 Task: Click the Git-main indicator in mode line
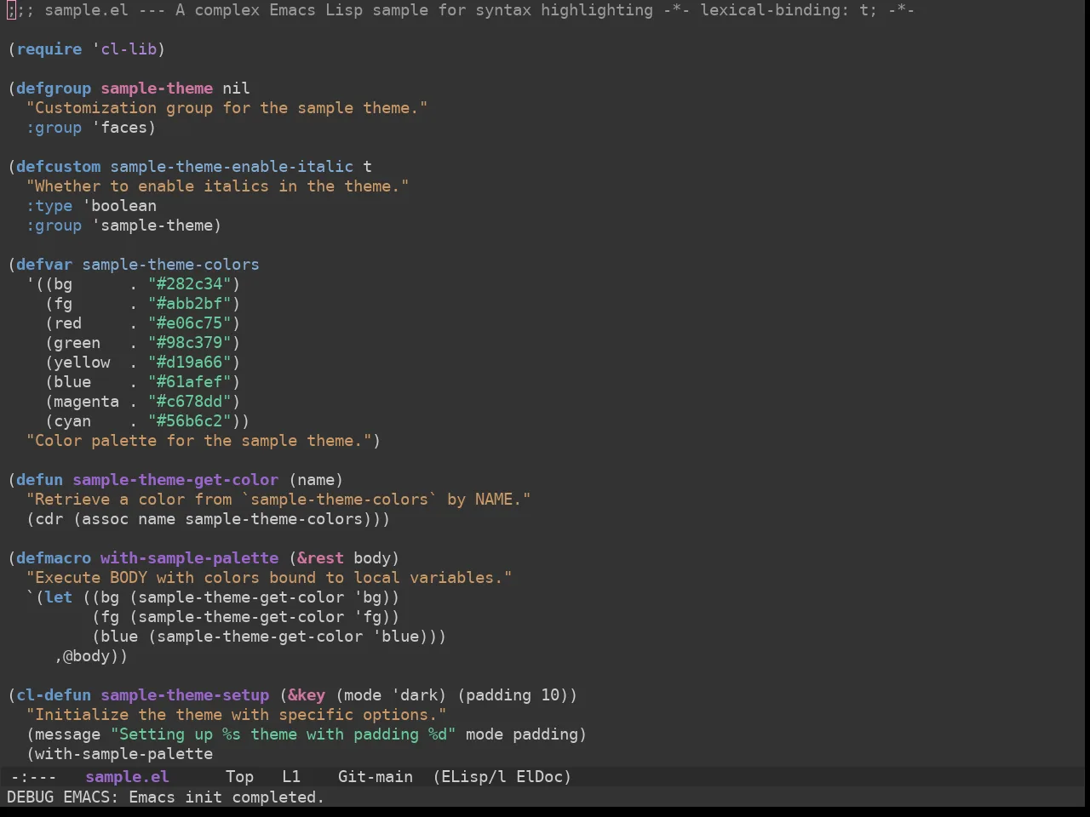coord(376,777)
